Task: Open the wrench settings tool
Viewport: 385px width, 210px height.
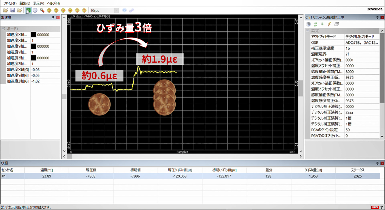Action: coord(42,10)
